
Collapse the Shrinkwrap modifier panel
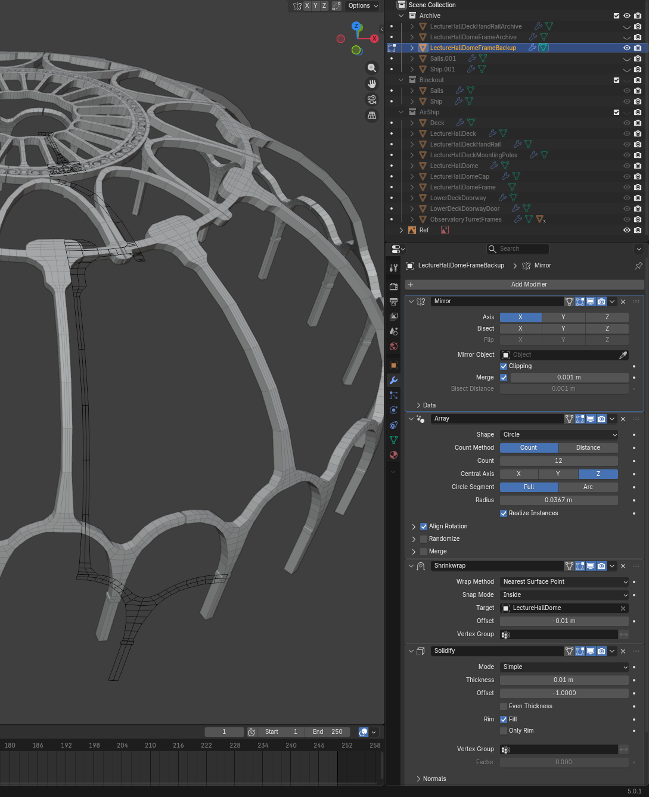(x=411, y=566)
